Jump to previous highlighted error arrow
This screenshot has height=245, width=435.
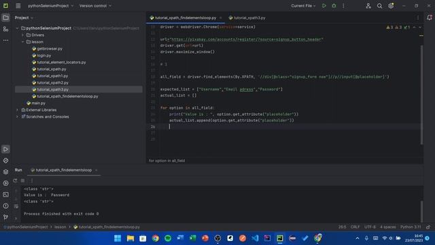pos(414,27)
